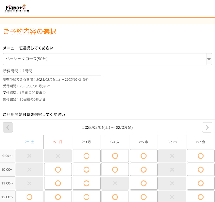Select the 12:00 slot on 2/5 Wednesday
This screenshot has height=202, width=215.
(x=144, y=196)
